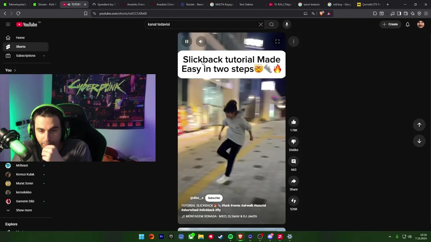Open the Kırmızı Kulak subscription
Viewport: 431px width, 242px height.
click(26, 174)
